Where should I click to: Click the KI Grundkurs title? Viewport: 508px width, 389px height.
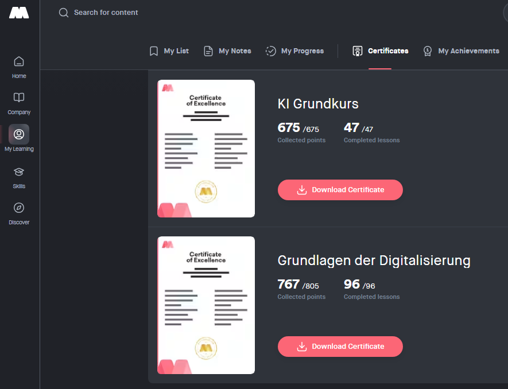tap(318, 104)
